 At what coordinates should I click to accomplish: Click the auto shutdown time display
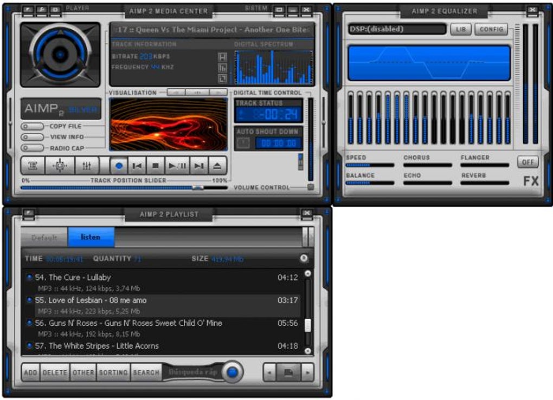279,143
